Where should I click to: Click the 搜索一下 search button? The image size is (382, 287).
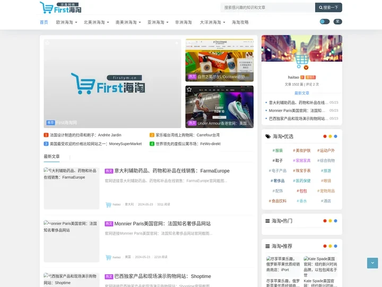pos(328,7)
